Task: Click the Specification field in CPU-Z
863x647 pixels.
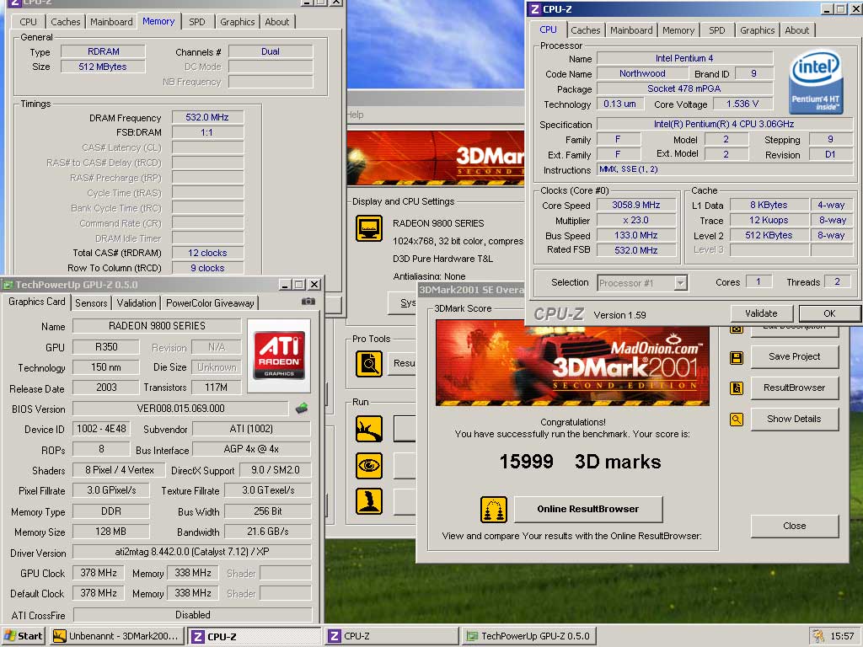Action: pos(724,124)
